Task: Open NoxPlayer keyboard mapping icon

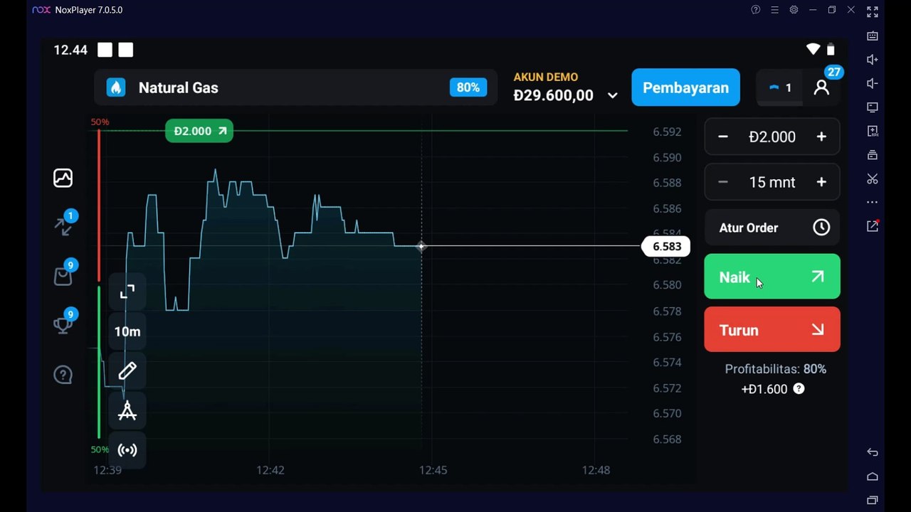Action: pos(872,36)
